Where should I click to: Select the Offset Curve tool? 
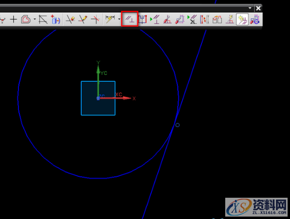point(26,20)
